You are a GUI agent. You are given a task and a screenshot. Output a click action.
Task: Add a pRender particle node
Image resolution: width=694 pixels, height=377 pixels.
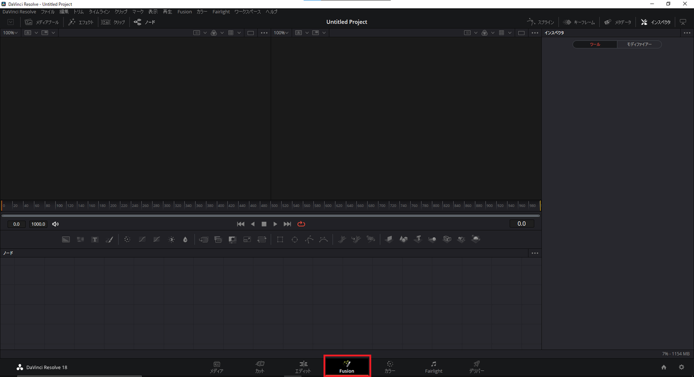tap(371, 239)
